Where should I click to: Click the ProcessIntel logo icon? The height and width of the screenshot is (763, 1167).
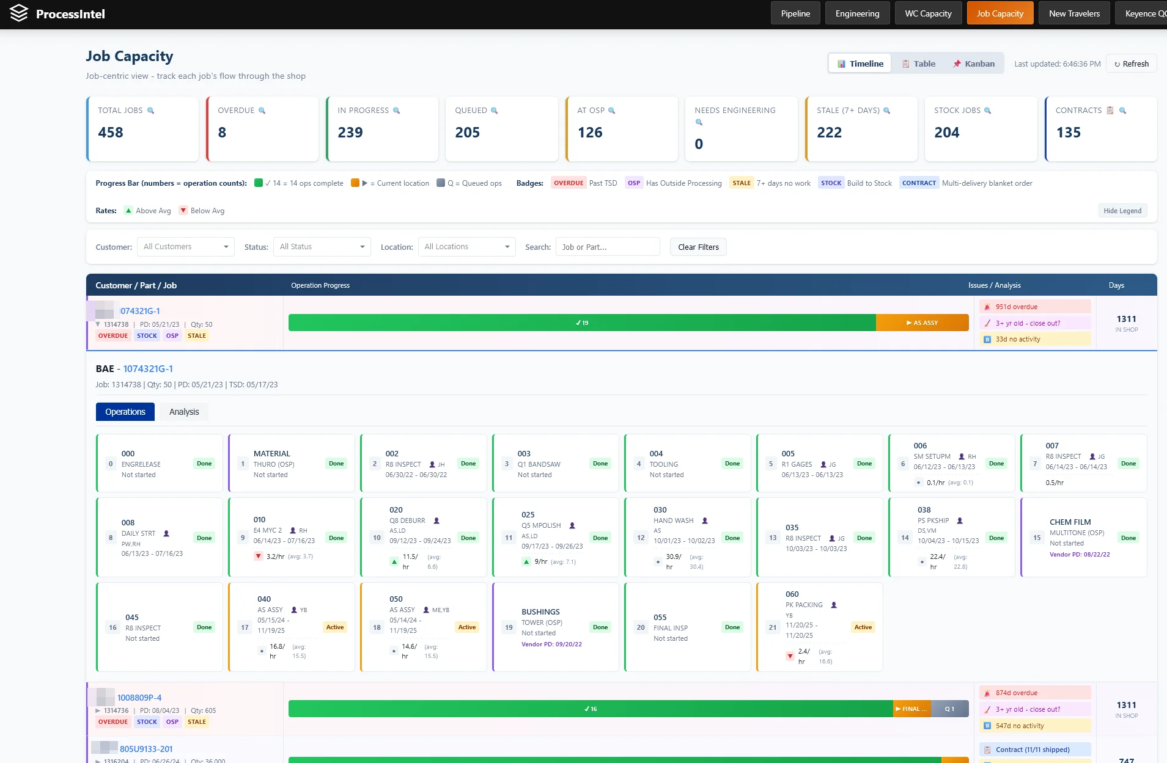(x=19, y=13)
